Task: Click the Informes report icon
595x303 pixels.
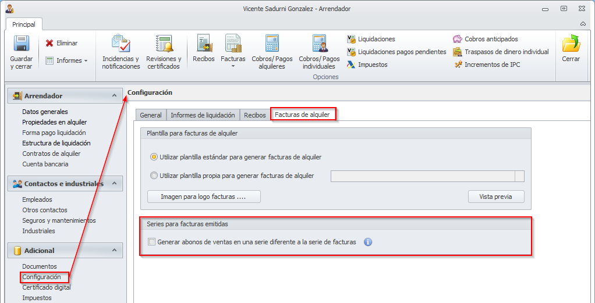Action: point(49,60)
